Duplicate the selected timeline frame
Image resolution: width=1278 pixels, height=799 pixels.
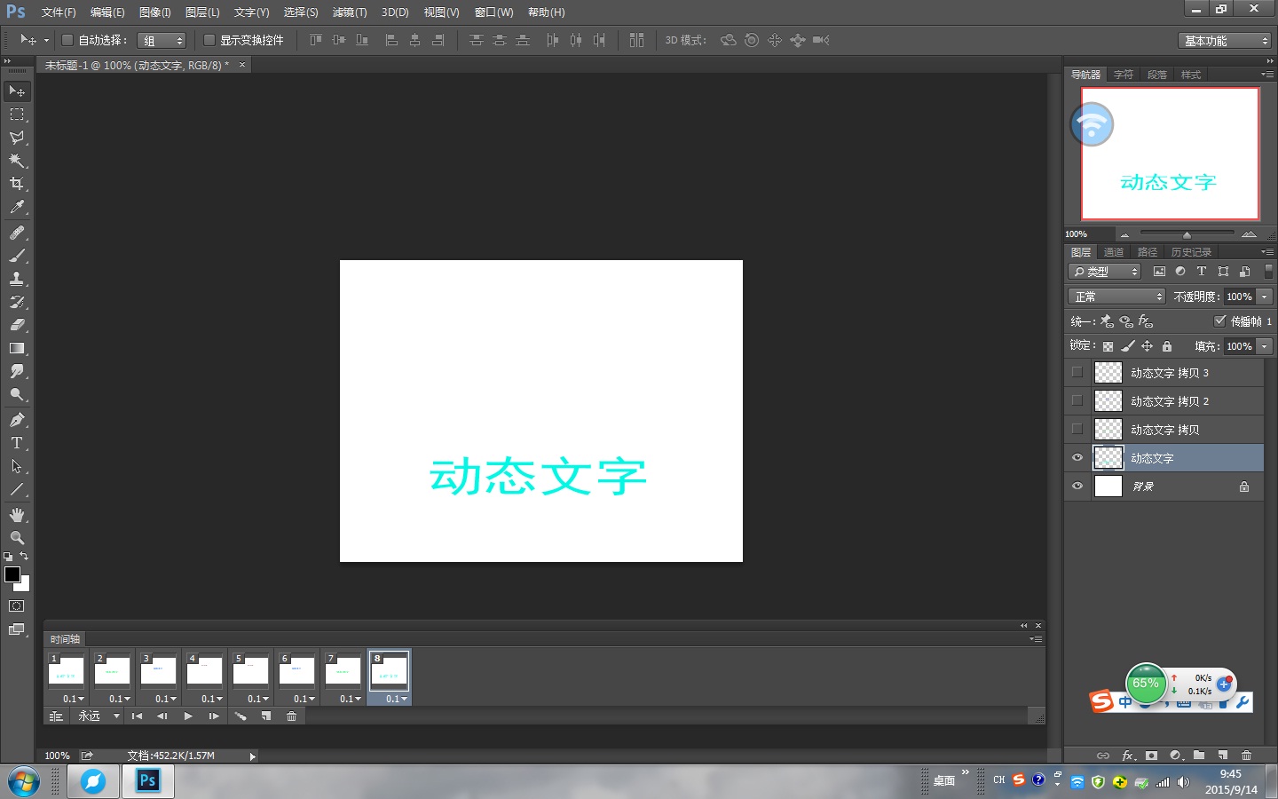coord(265,716)
